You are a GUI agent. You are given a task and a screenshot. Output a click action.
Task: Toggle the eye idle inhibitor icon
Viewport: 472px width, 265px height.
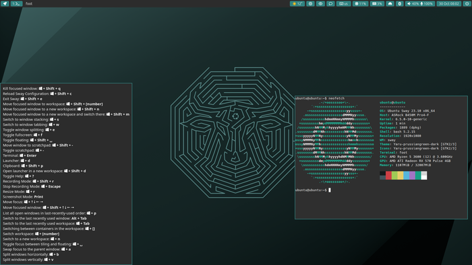coord(320,3)
